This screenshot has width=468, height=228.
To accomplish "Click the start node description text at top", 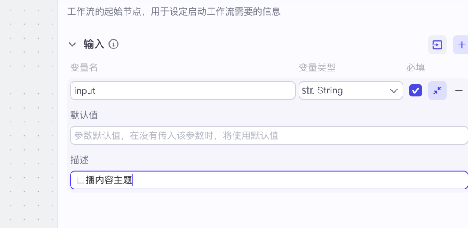I will click(174, 12).
